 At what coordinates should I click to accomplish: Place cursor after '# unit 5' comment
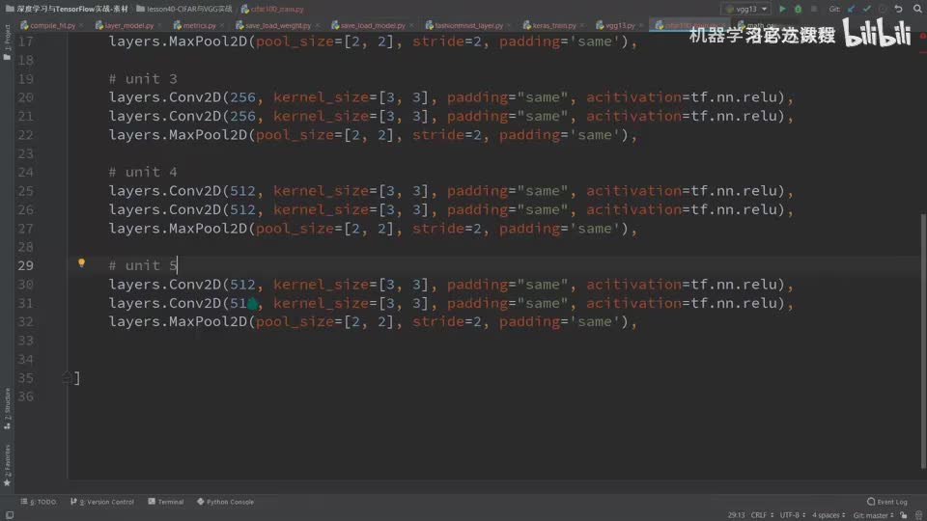(178, 265)
